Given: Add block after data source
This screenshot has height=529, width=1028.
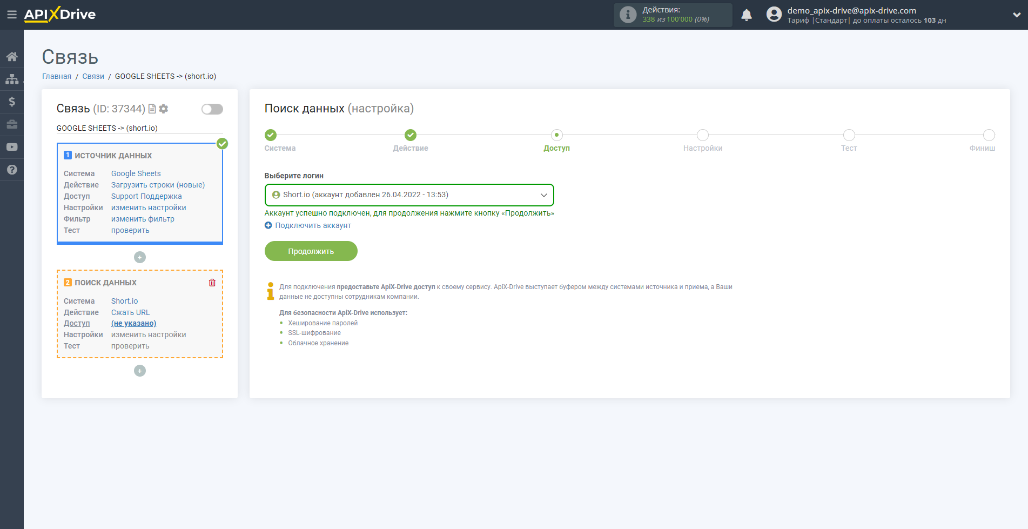Looking at the screenshot, I should (140, 257).
